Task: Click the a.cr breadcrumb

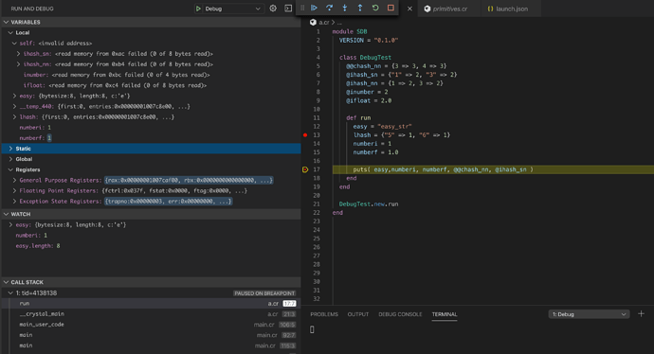Action: pos(323,23)
